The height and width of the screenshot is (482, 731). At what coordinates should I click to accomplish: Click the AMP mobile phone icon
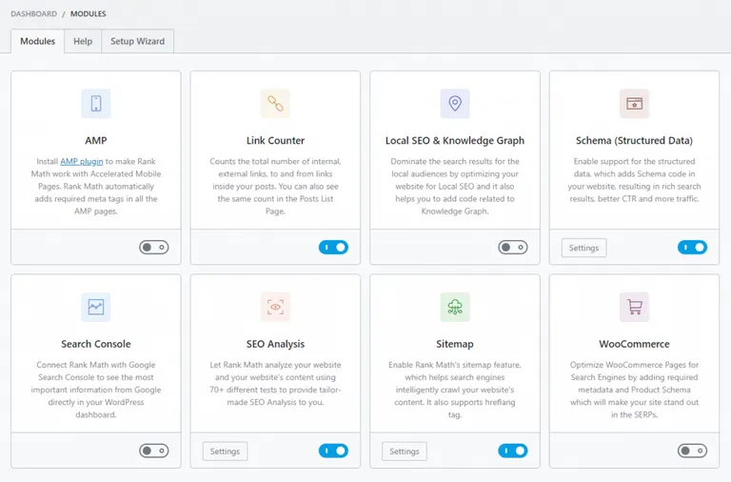(x=96, y=104)
